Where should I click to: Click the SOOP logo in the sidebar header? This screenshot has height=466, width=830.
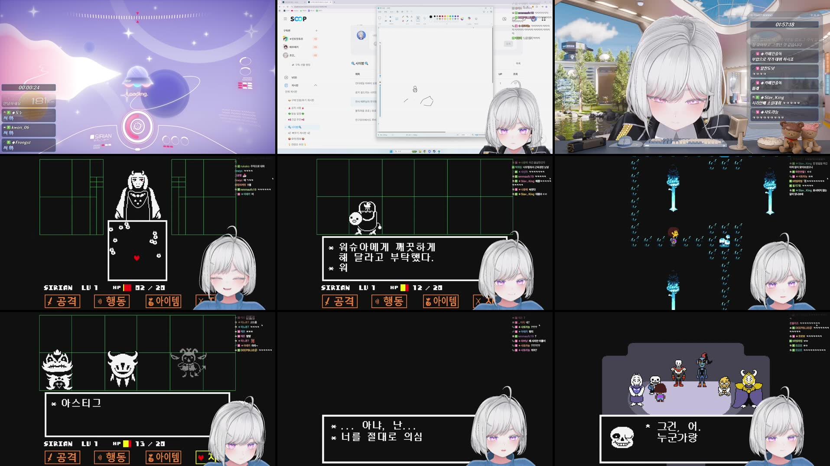click(x=299, y=19)
